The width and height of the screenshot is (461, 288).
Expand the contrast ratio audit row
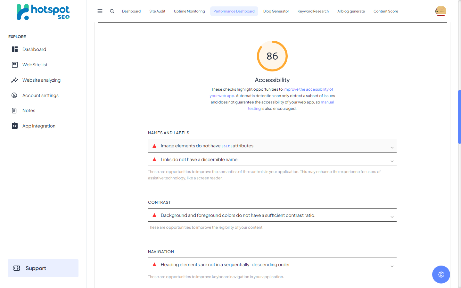392,217
